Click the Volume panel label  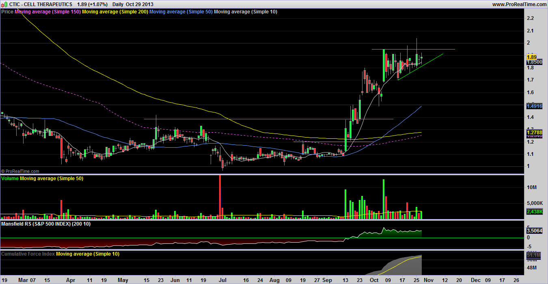10,179
